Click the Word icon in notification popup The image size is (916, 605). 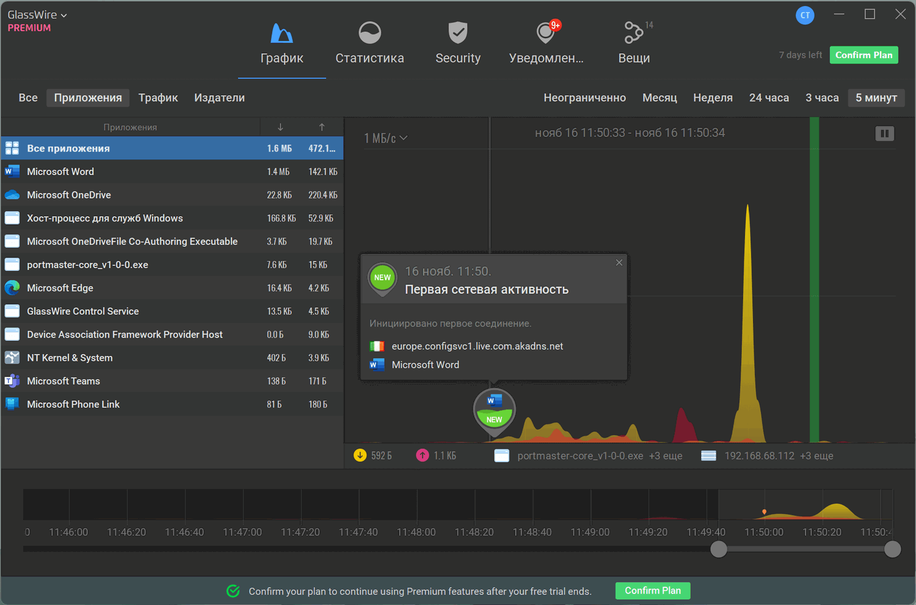point(377,364)
